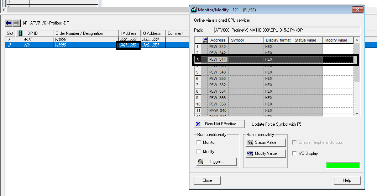The height and width of the screenshot is (196, 377).
Task: Click the Address column header in dialog
Action: pyautogui.click(x=218, y=40)
